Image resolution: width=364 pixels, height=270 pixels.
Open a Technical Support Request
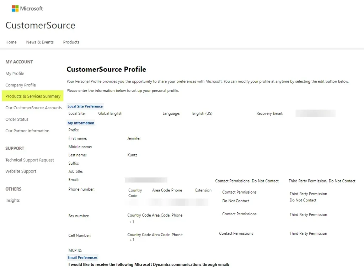[x=30, y=160]
